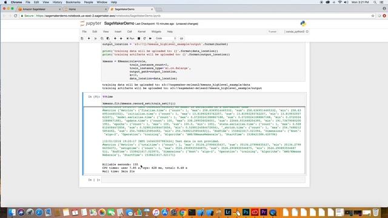Reload the page in Chrome
The width and height of the screenshot is (388, 218).
coord(15,16)
